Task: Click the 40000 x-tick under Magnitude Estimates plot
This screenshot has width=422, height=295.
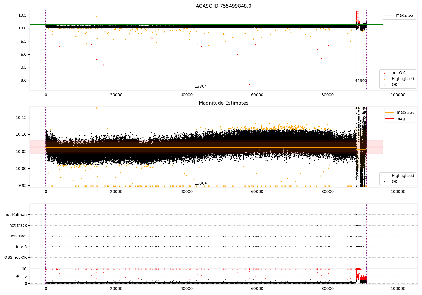Action: coord(187,192)
